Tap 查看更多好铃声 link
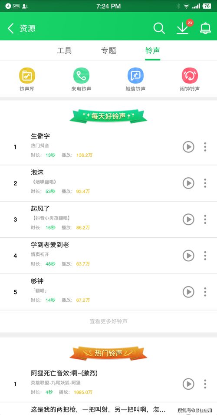Image resolution: width=217 pixels, height=415 pixels. (x=108, y=321)
